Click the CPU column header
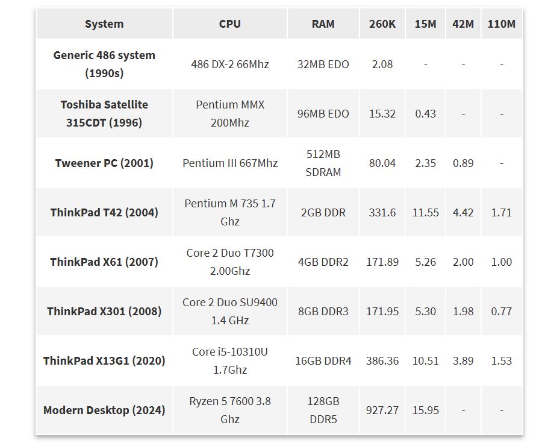Image resolution: width=554 pixels, height=443 pixels. click(x=230, y=24)
